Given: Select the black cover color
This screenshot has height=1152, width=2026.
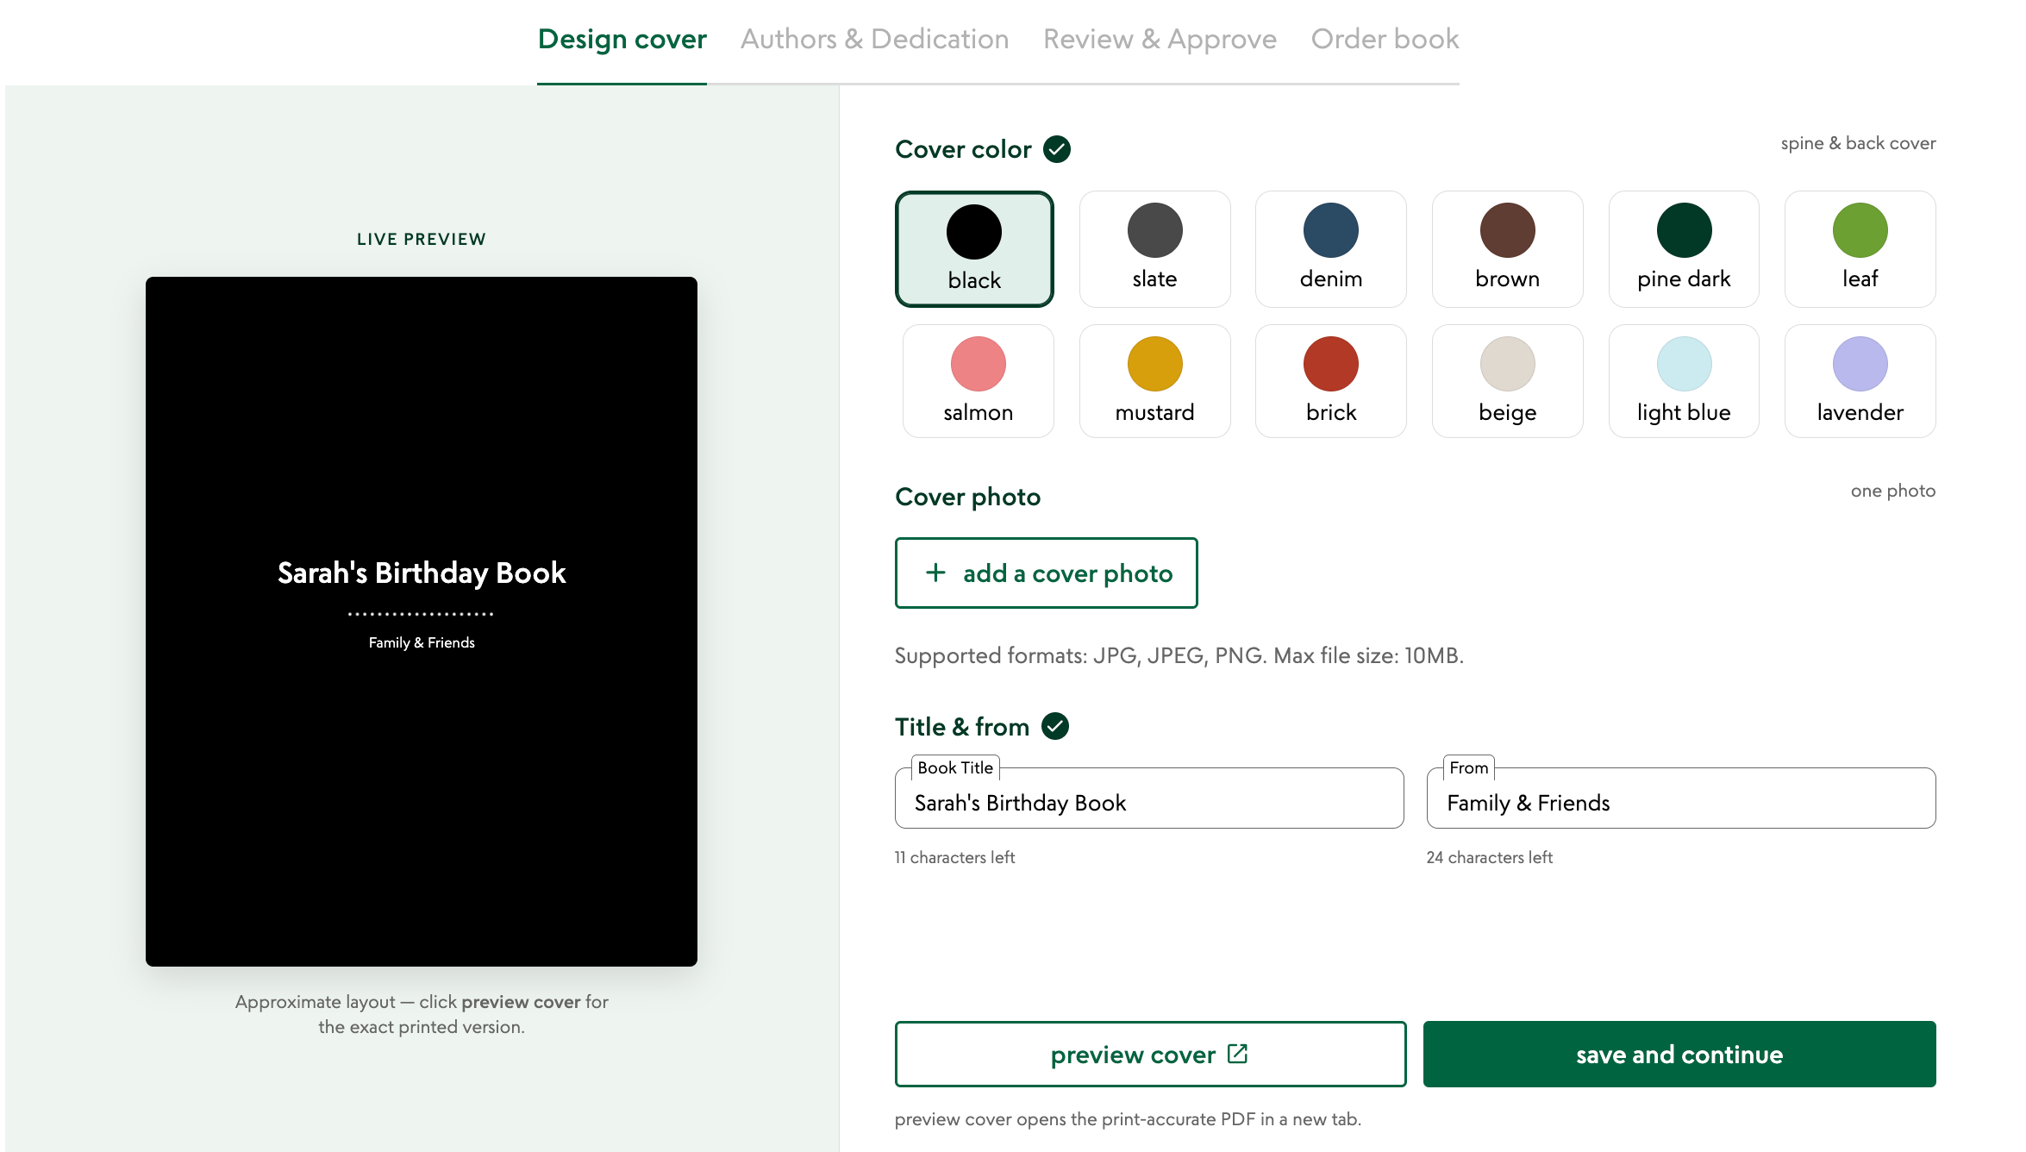Looking at the screenshot, I should tap(974, 248).
